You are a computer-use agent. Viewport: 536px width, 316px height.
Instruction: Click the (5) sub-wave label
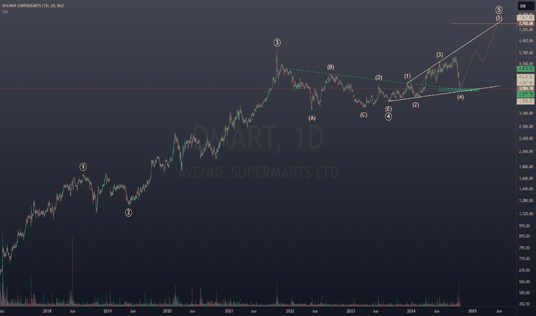tap(499, 18)
